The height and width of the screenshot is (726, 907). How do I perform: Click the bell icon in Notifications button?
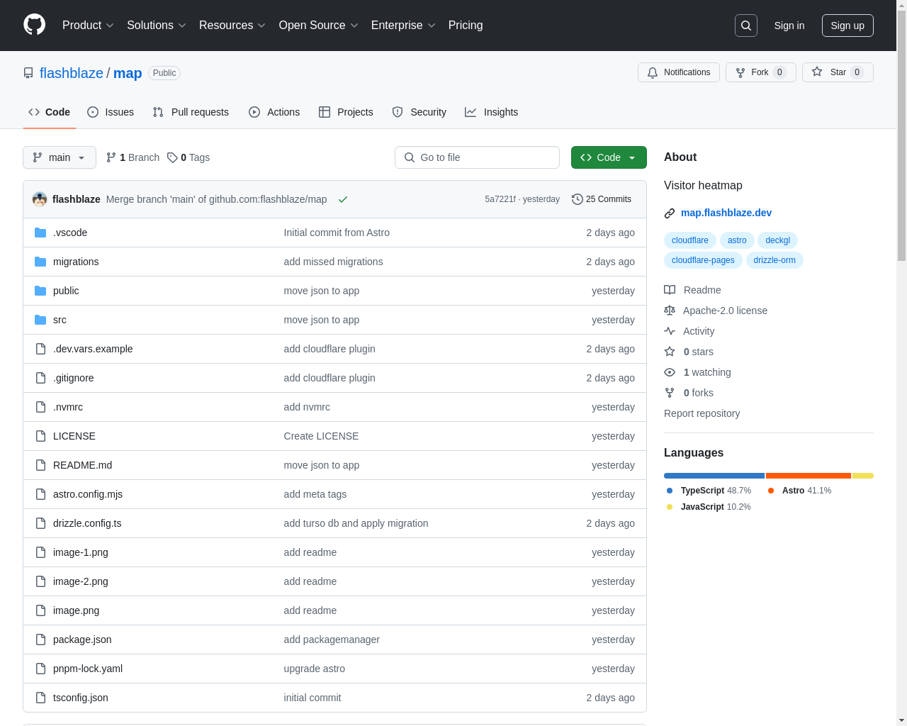pos(653,72)
